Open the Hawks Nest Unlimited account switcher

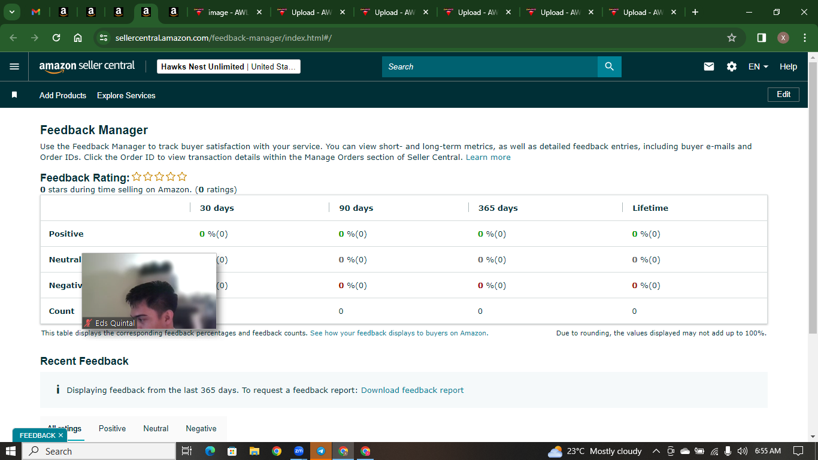point(229,66)
